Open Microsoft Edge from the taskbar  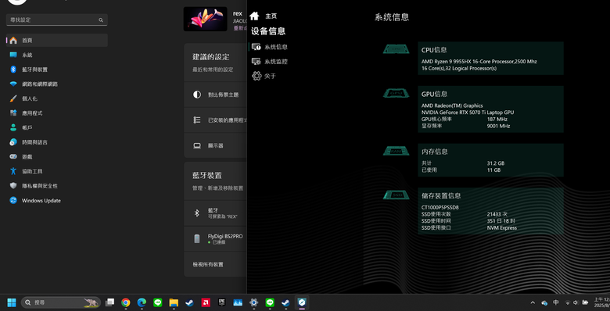[142, 302]
